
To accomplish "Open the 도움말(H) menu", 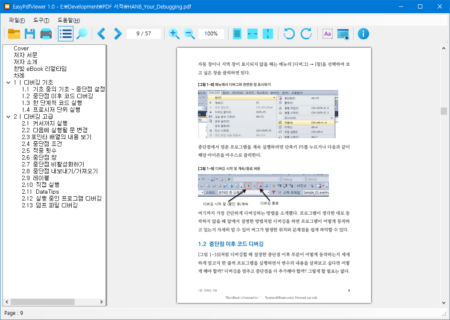I will pos(69,20).
